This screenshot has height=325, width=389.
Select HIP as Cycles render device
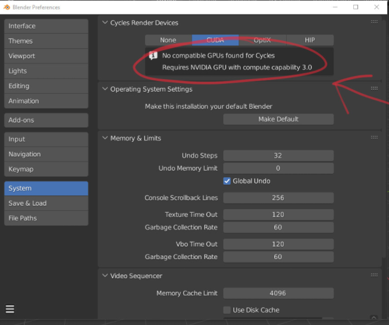(x=310, y=40)
